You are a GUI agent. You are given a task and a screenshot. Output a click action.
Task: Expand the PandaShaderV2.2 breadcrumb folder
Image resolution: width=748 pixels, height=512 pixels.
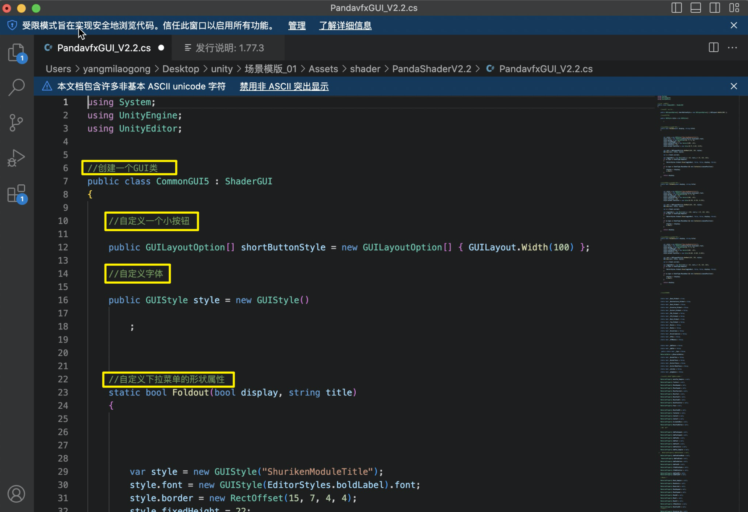432,69
